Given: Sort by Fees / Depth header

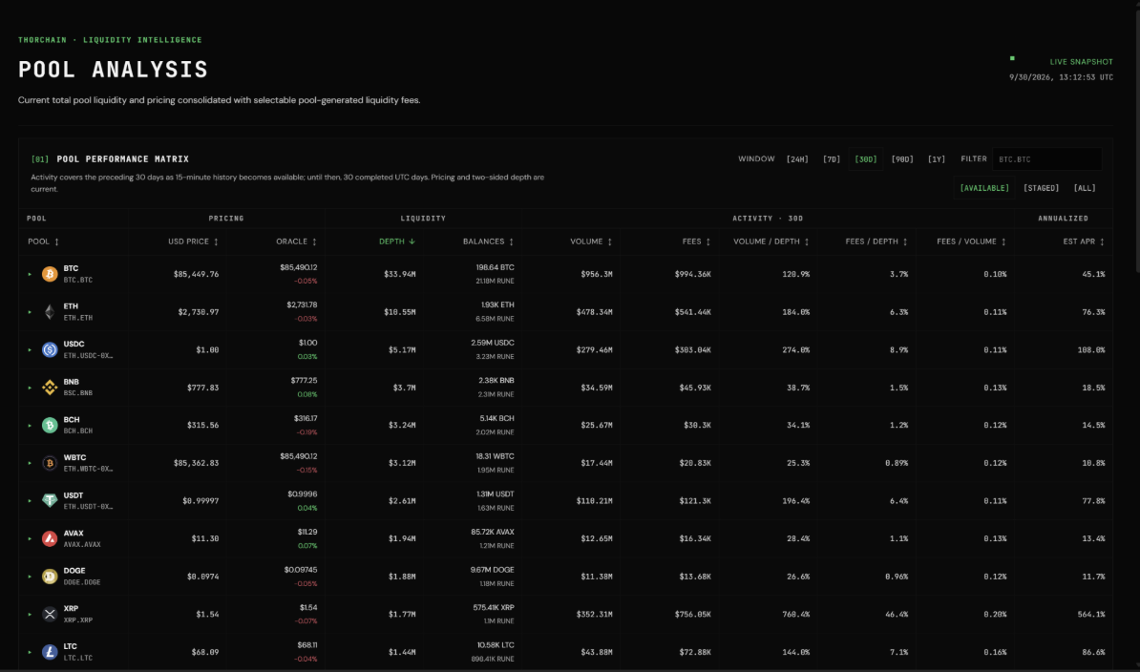Looking at the screenshot, I should 876,241.
